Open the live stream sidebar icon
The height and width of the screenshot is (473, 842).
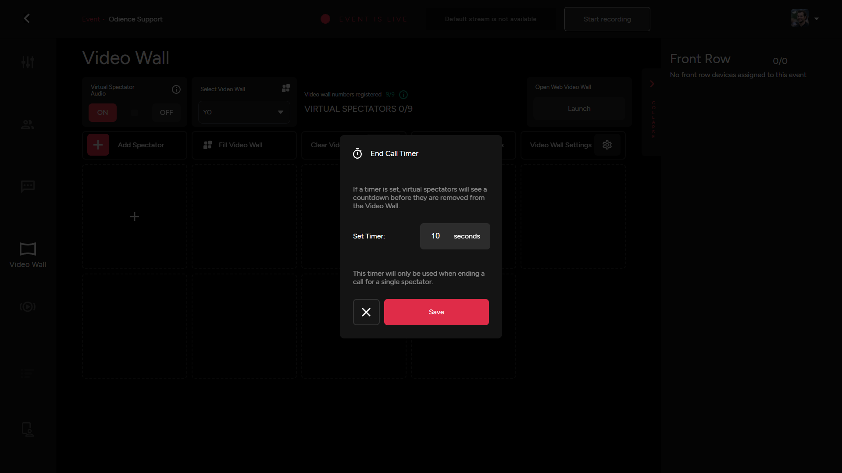pyautogui.click(x=28, y=306)
